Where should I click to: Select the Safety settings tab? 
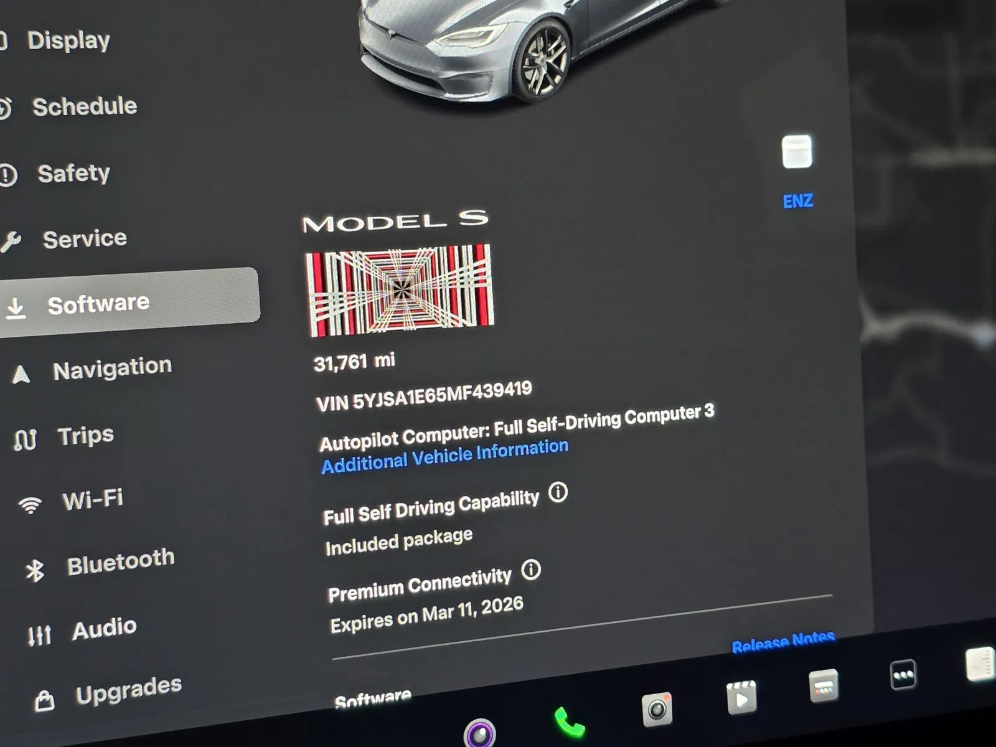coord(75,173)
